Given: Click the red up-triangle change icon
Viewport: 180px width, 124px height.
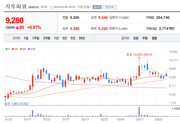Looking at the screenshot, I should [x=17, y=27].
